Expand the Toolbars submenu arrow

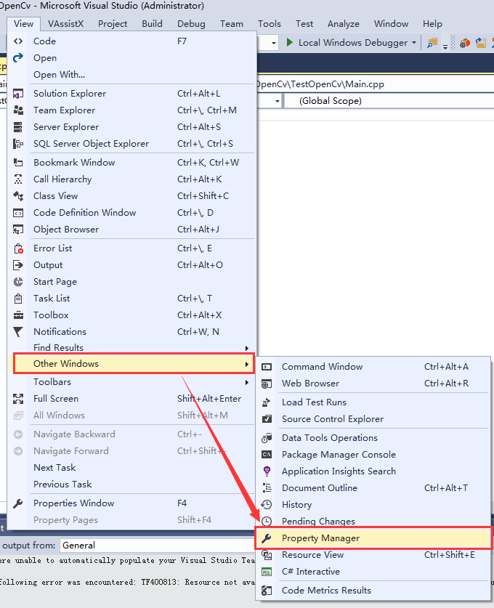246,382
